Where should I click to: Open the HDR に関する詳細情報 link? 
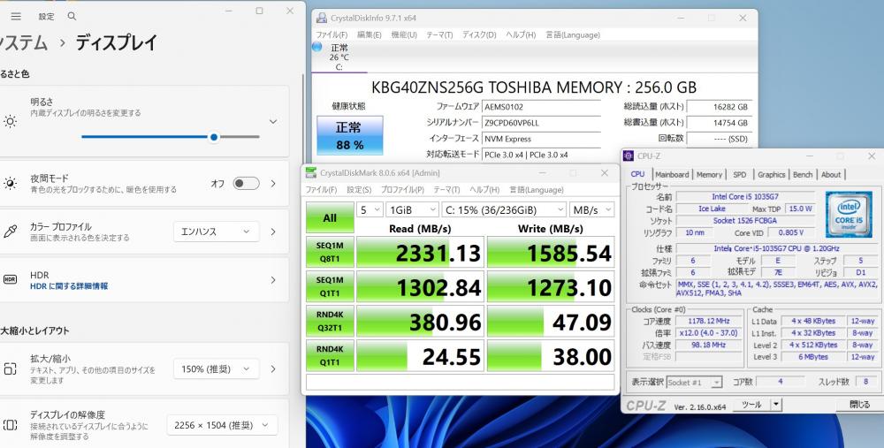tap(69, 286)
